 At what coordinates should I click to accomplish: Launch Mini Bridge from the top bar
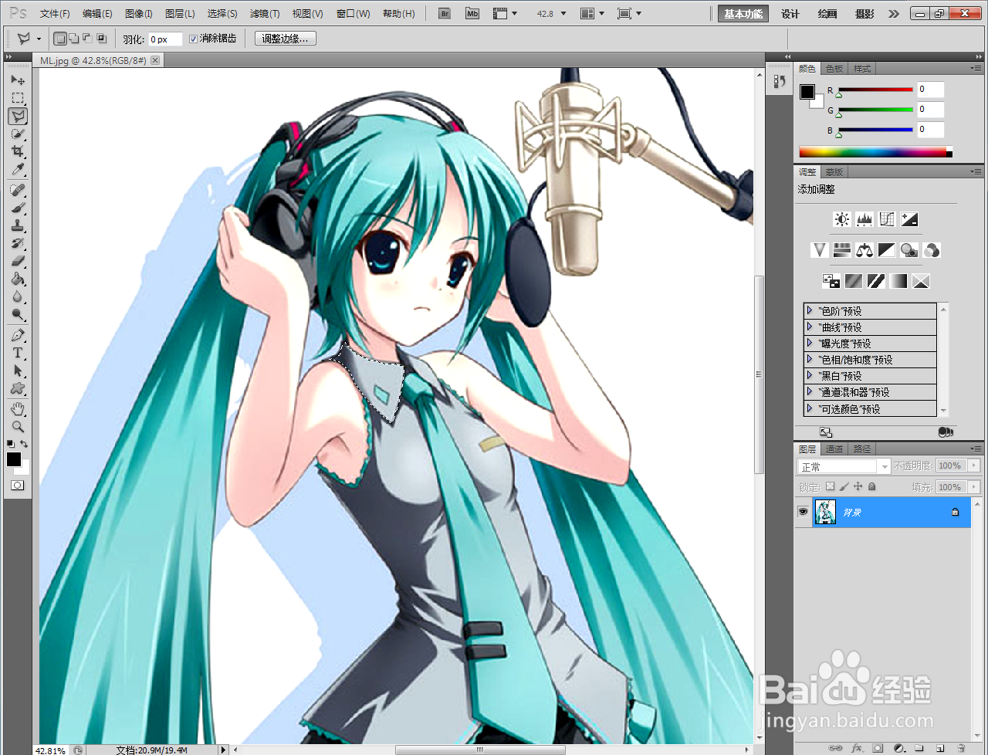[472, 14]
